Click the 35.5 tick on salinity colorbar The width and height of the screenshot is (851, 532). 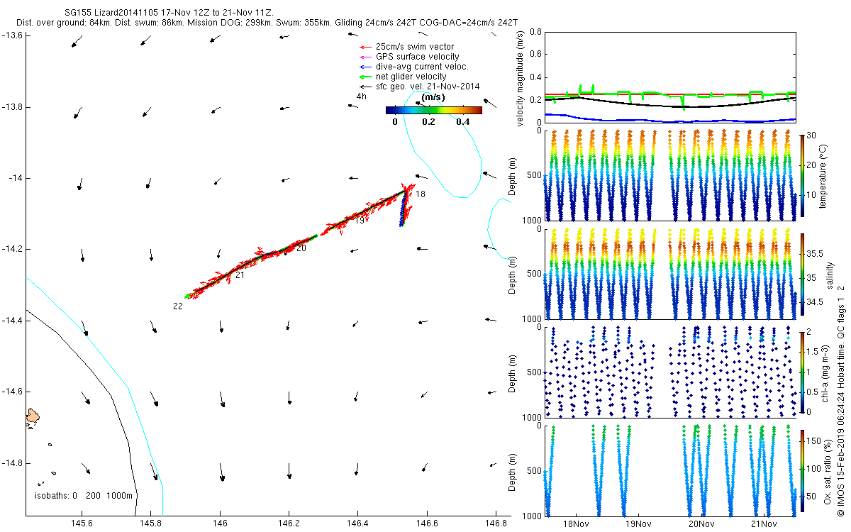click(x=816, y=253)
